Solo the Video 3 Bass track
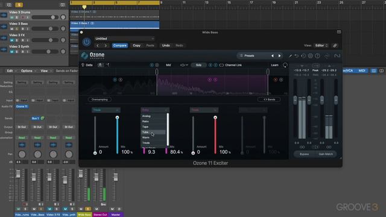 point(17,29)
